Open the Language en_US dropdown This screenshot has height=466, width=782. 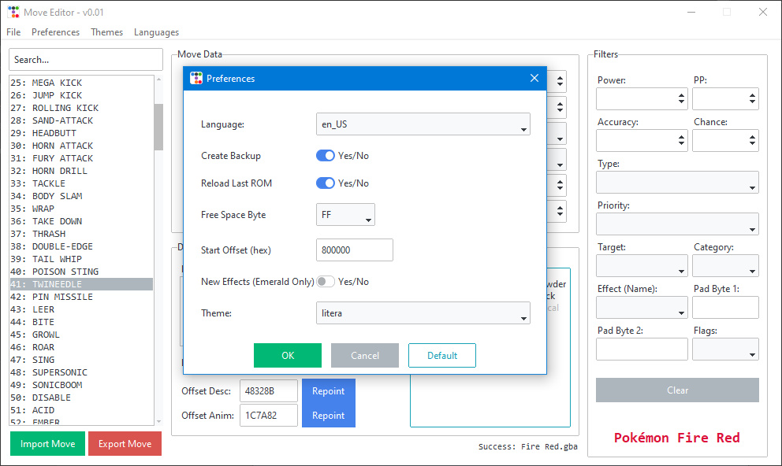(x=423, y=124)
